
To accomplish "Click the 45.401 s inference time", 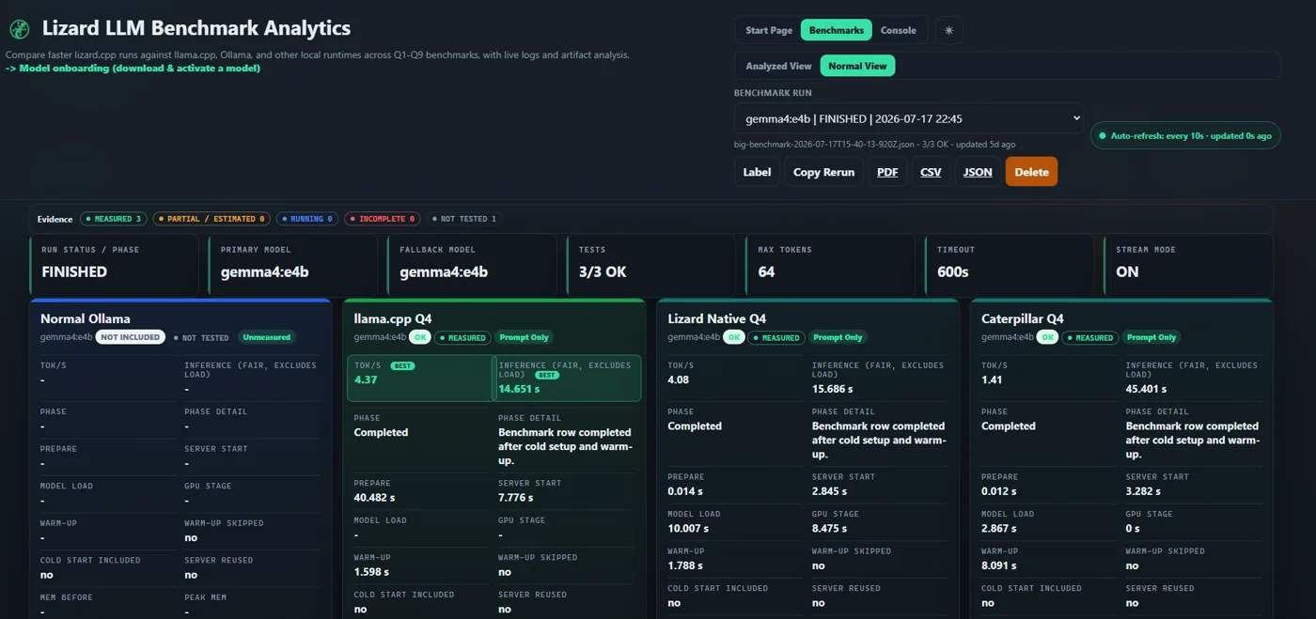I will 1146,389.
